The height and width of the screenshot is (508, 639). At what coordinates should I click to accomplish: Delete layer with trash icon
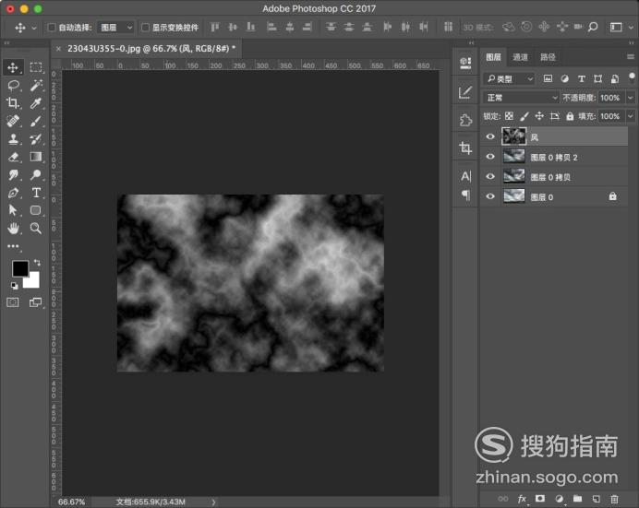coord(614,498)
